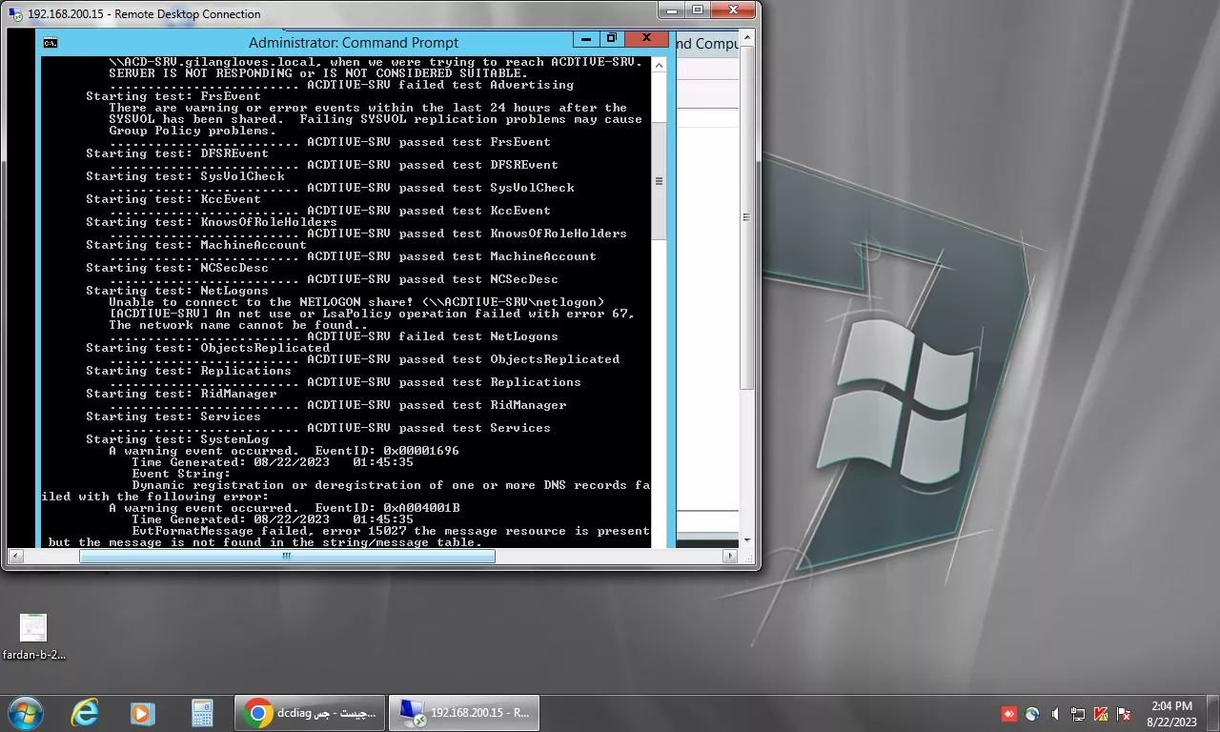Image resolution: width=1220 pixels, height=732 pixels.
Task: Close the Remote Desktop Connection window
Action: click(734, 10)
